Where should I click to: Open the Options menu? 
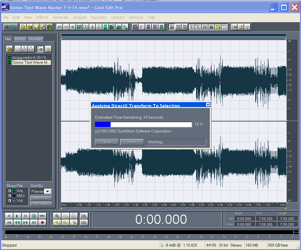pyautogui.click(x=118, y=17)
